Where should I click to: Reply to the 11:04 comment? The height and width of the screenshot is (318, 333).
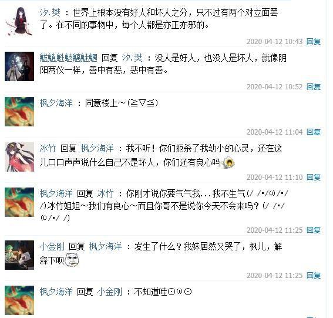tap(314, 132)
